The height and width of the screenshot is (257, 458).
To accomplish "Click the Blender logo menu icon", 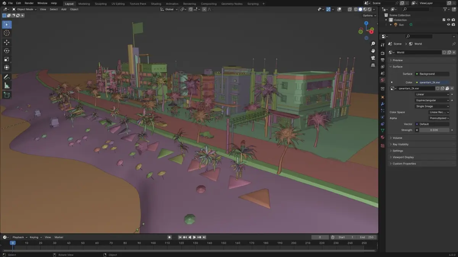I will (x=4, y=3).
